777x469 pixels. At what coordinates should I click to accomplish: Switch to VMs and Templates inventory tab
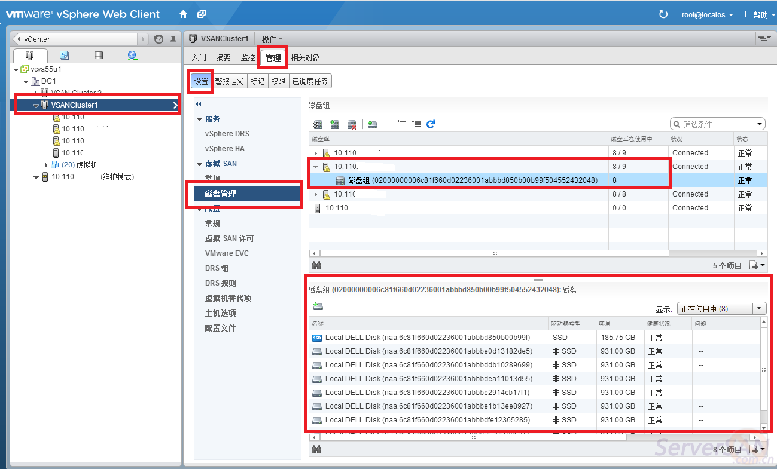tap(65, 56)
